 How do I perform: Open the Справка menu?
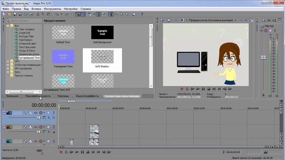click(85, 9)
